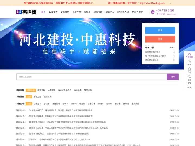Filter region by 石家庄市
The width and height of the screenshot is (195, 146).
point(37,104)
